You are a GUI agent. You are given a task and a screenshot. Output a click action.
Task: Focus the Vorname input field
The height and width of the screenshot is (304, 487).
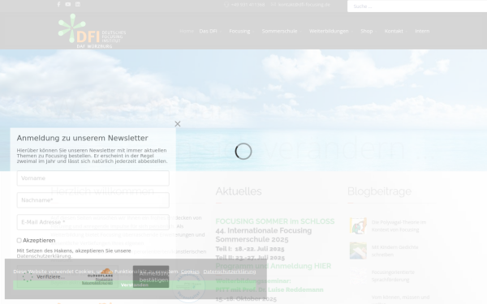(x=93, y=178)
